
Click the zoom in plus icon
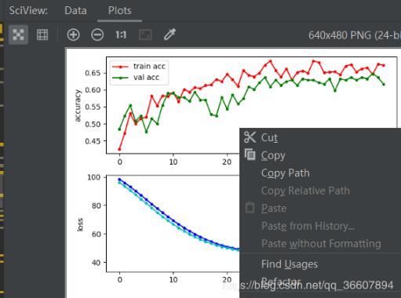tap(73, 35)
